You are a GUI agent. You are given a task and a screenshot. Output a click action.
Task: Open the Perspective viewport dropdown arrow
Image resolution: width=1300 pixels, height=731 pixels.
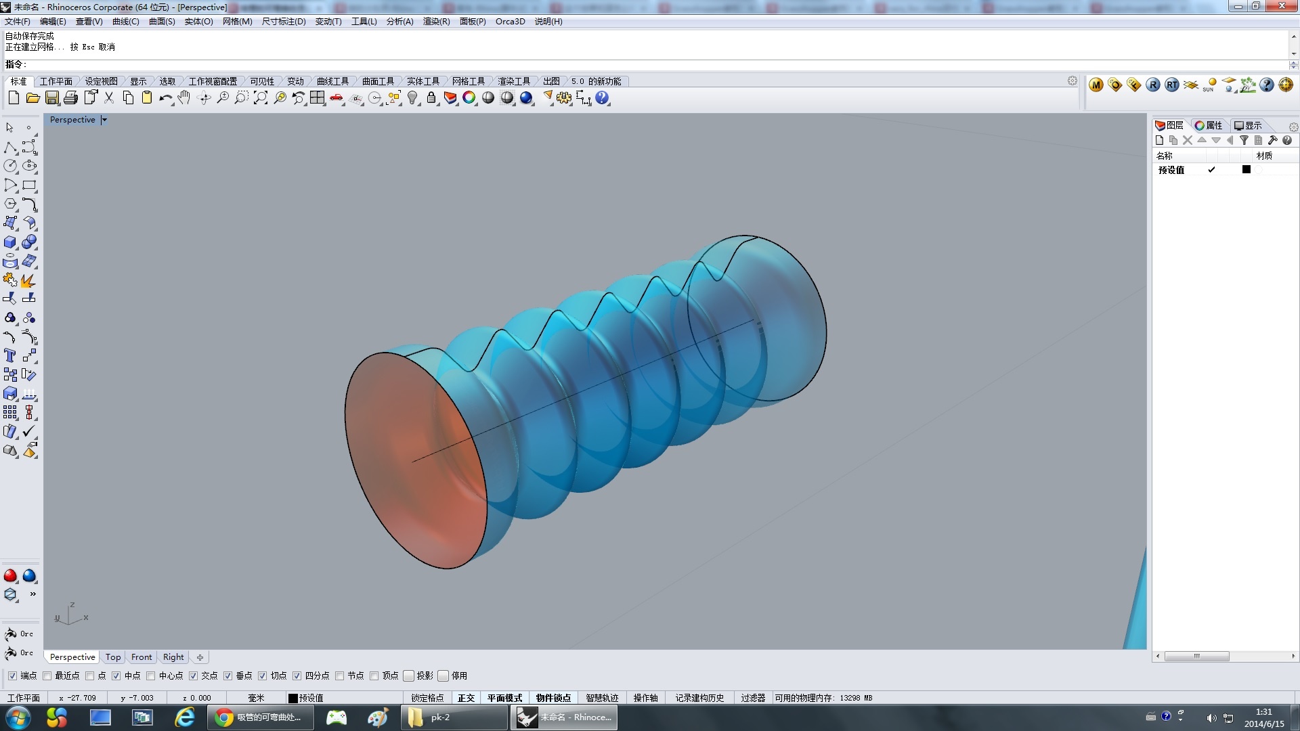pos(104,120)
